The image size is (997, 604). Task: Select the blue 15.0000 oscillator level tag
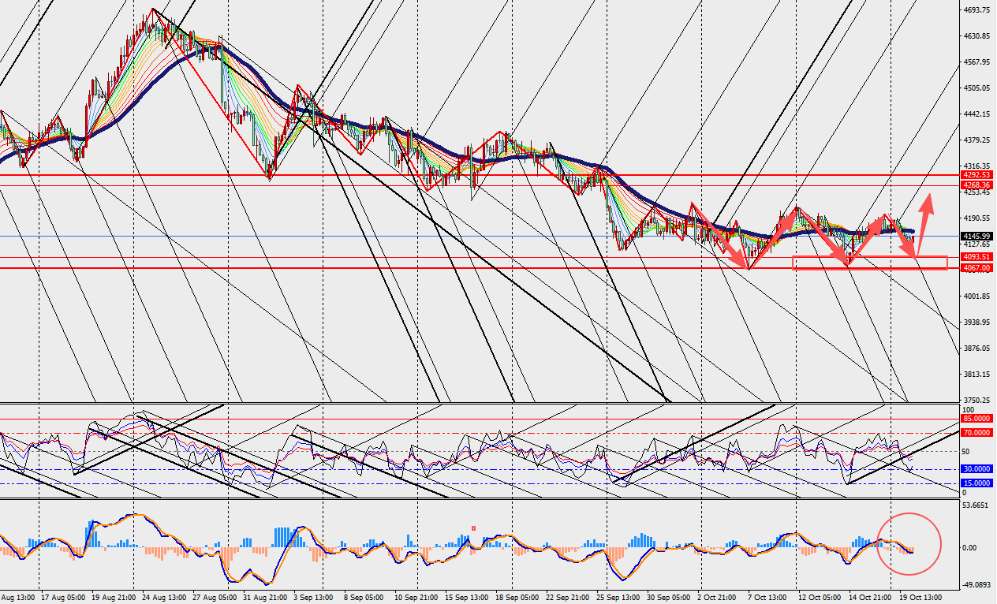coord(977,483)
